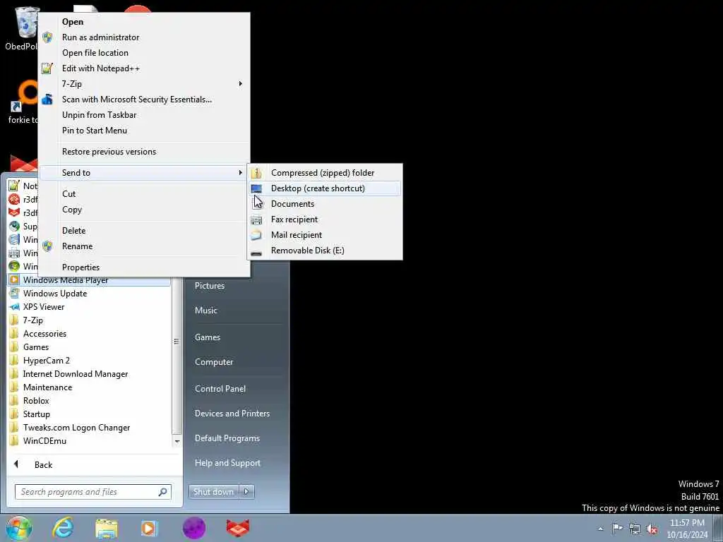723x542 pixels.
Task: Click the purple round taskbar icon
Action: click(194, 528)
